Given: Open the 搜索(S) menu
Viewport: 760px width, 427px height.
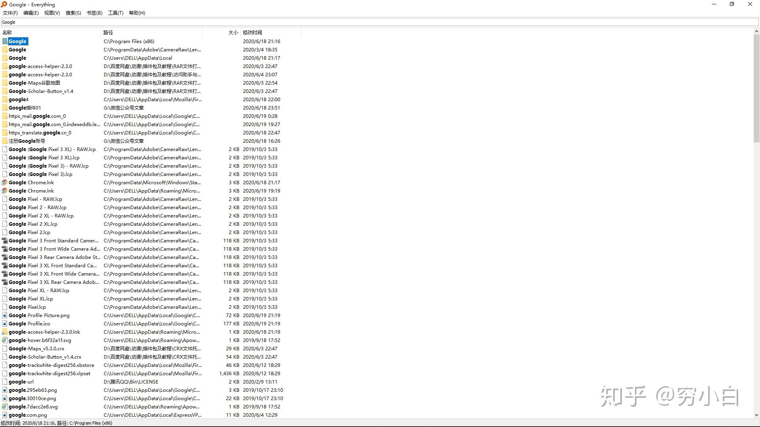Looking at the screenshot, I should click(x=73, y=13).
